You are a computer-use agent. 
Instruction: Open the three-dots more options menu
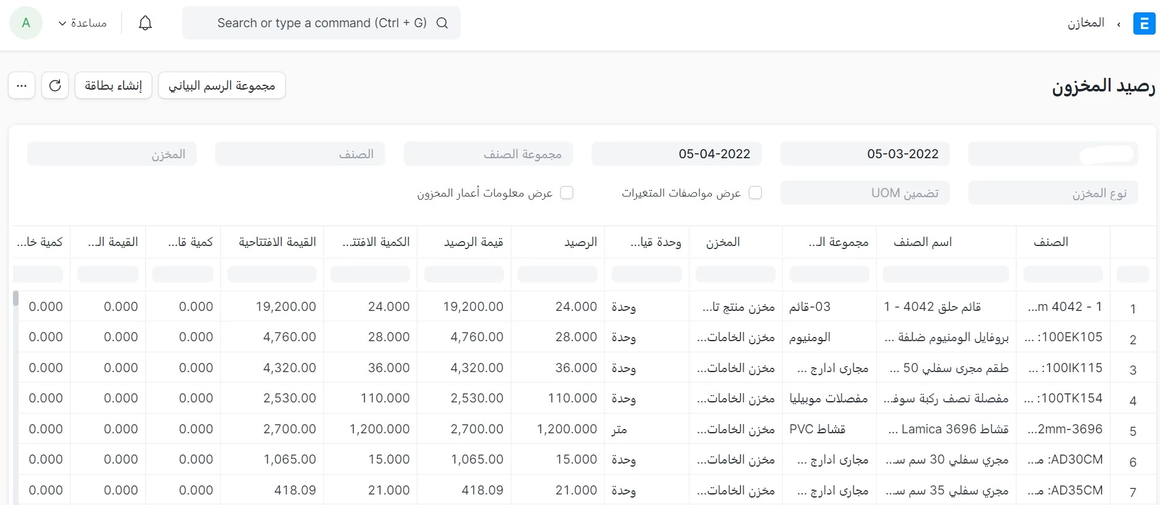(22, 85)
